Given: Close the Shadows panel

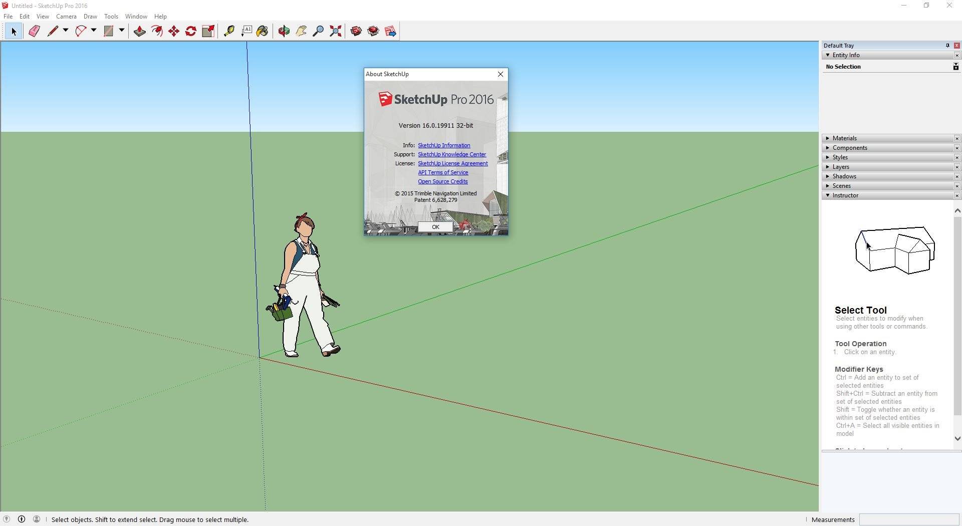Looking at the screenshot, I should 956,176.
